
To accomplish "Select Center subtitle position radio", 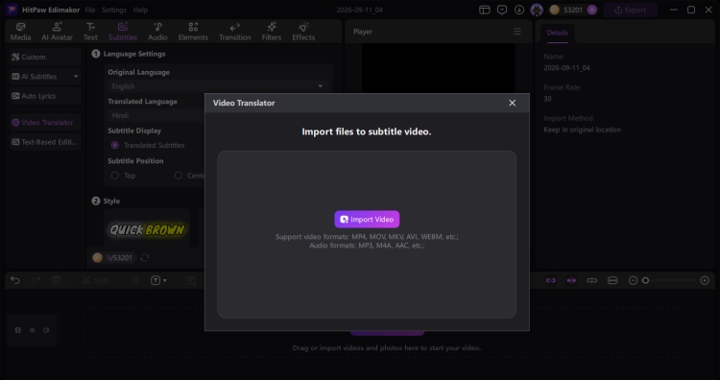I will (179, 176).
